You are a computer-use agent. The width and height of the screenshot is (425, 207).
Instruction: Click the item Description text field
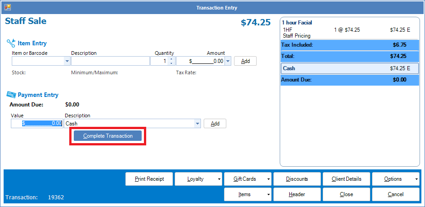point(110,61)
